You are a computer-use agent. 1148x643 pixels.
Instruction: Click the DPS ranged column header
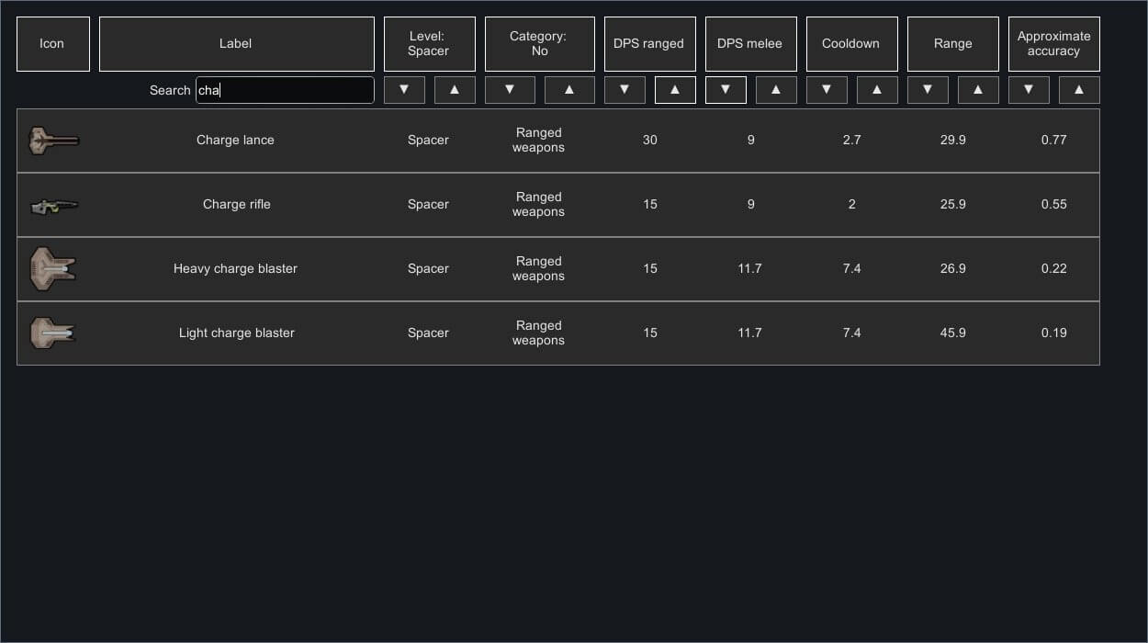coord(649,44)
